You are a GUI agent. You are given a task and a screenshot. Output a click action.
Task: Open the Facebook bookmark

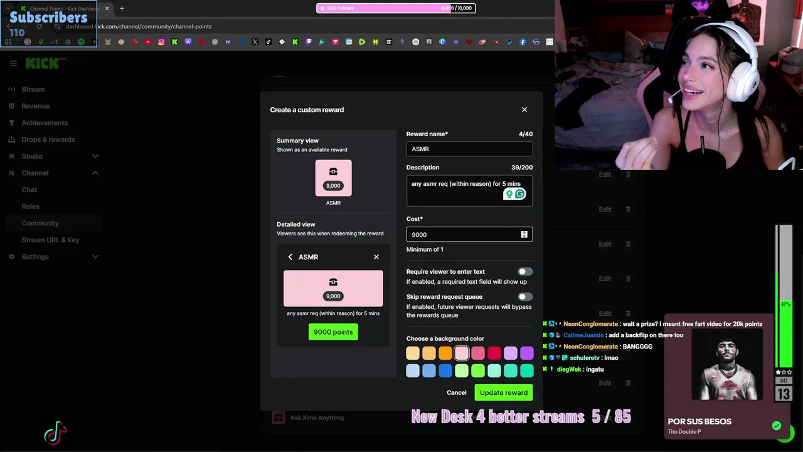(523, 42)
